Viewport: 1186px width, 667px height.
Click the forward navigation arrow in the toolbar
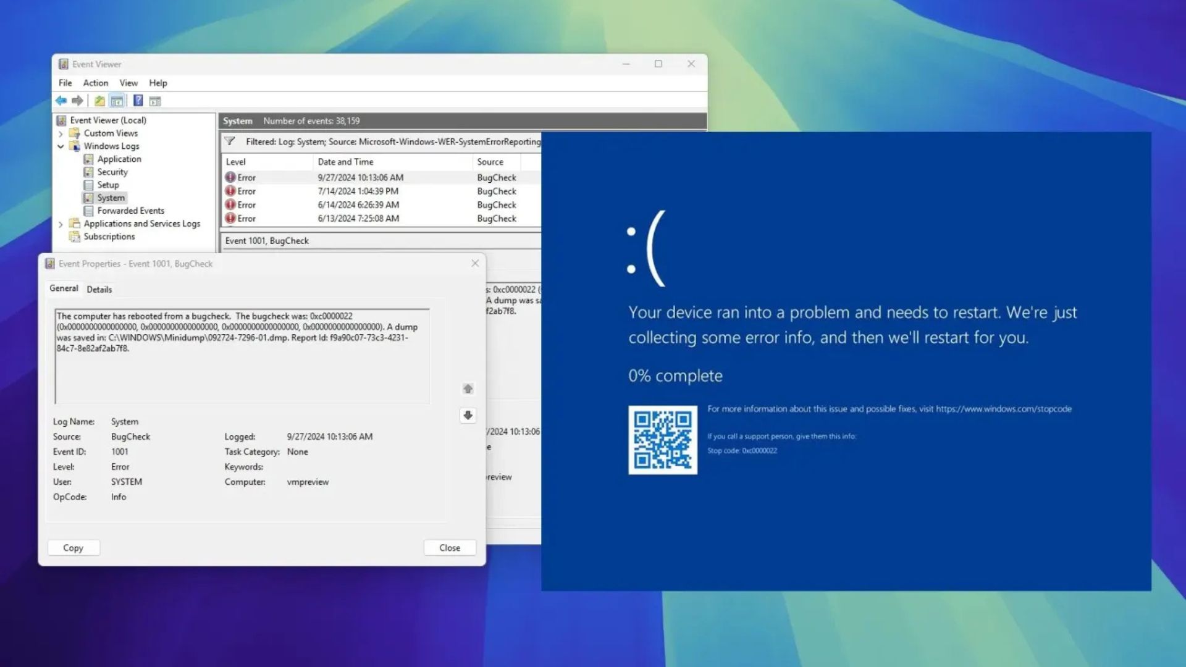pyautogui.click(x=77, y=100)
